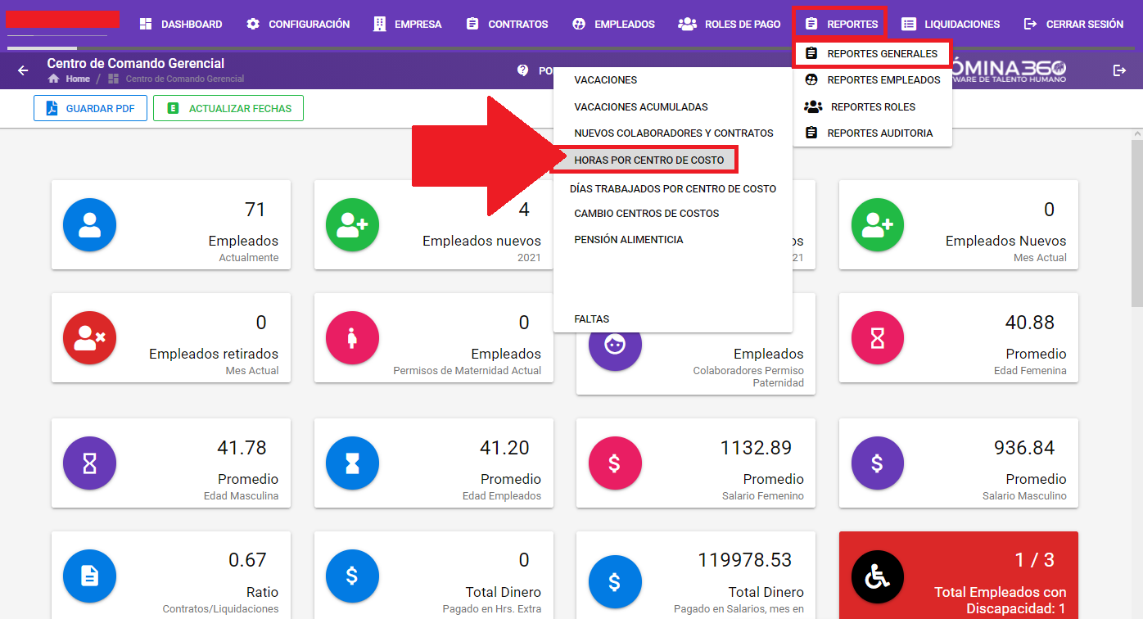
Task: Open the Roles de Pago menu
Action: point(730,24)
